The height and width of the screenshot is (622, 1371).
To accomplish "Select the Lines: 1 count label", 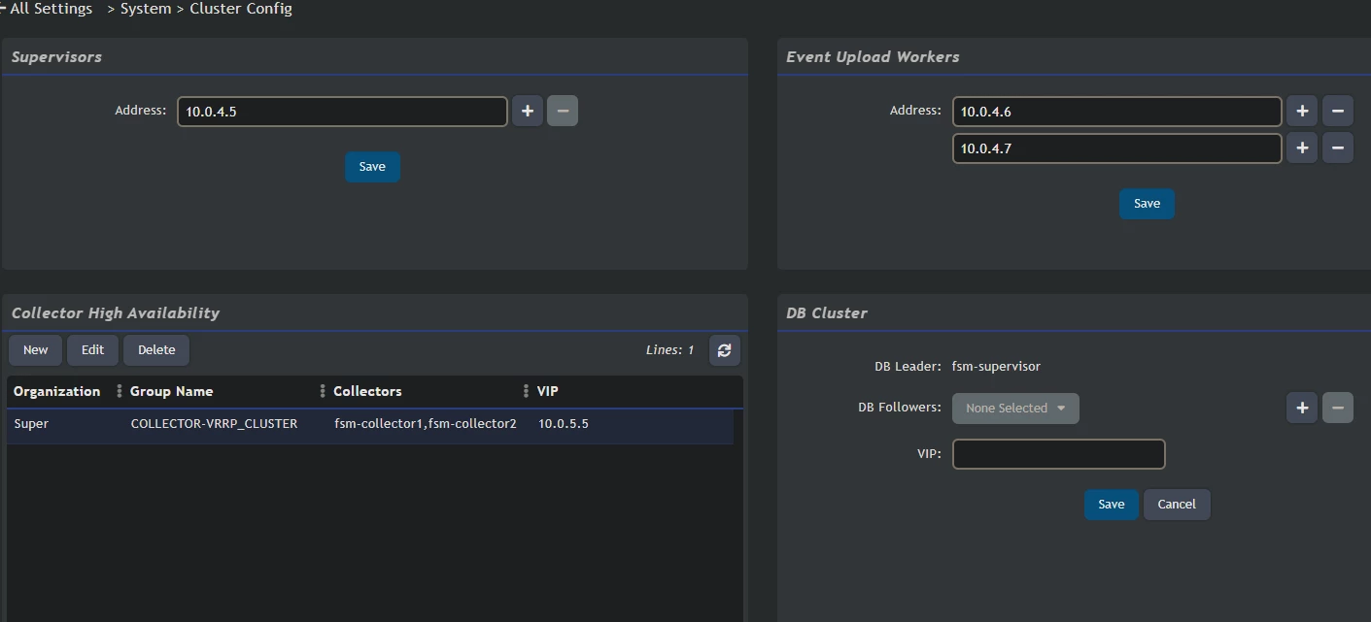I will coord(670,350).
